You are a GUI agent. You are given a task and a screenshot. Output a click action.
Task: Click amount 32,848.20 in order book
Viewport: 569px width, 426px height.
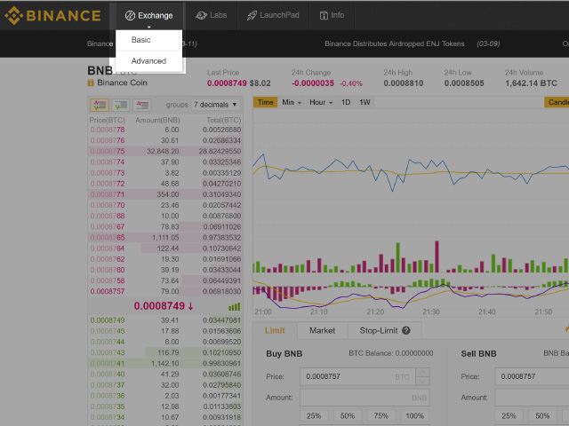coord(163,151)
